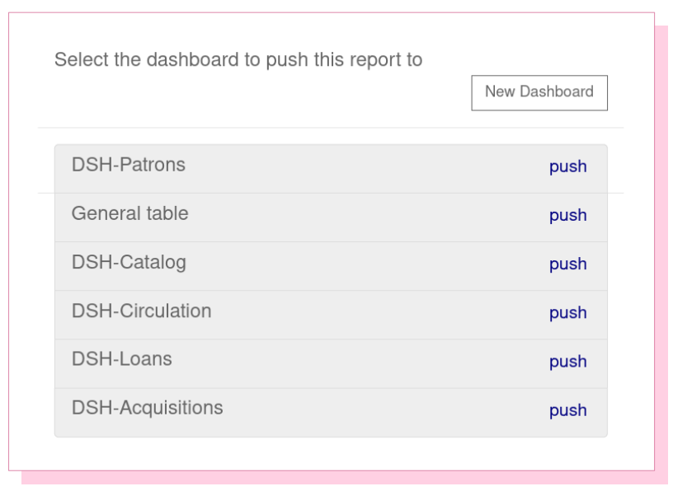Select the DSH-Patrons dashboard name
673x491 pixels.
[129, 165]
